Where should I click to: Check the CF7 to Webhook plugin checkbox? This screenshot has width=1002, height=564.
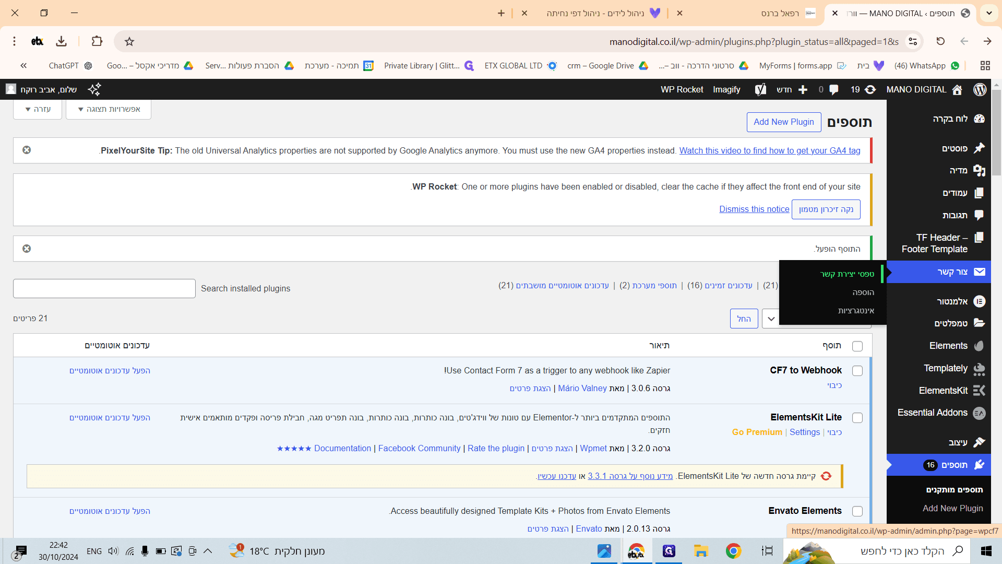pos(857,371)
